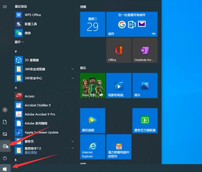Launch the 腾讯视频 tile

tap(93, 121)
